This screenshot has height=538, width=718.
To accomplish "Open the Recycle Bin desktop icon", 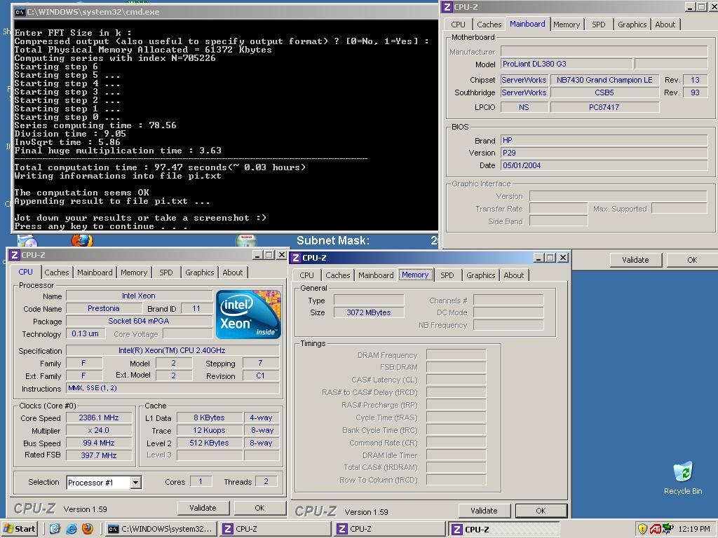I will tap(683, 478).
